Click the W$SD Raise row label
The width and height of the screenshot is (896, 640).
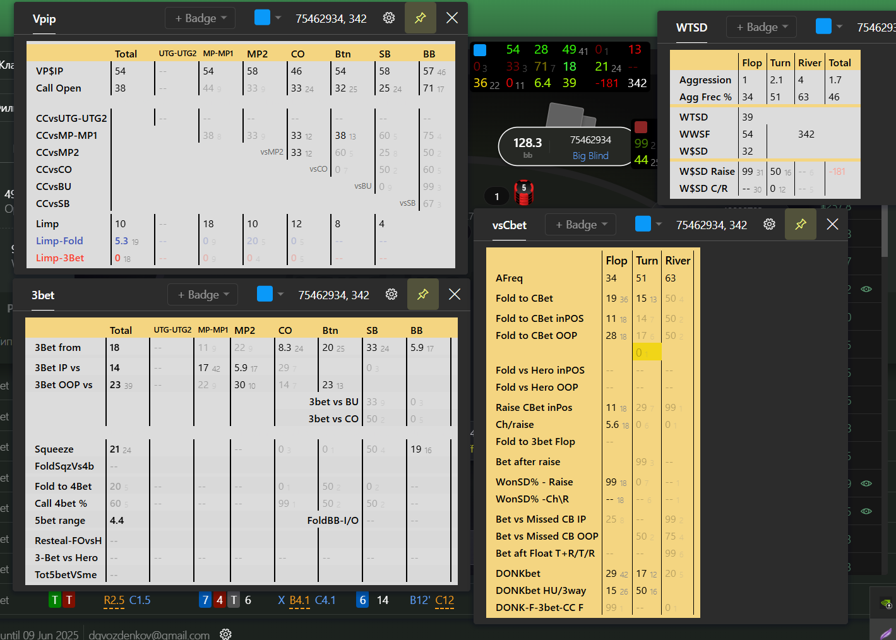(707, 172)
